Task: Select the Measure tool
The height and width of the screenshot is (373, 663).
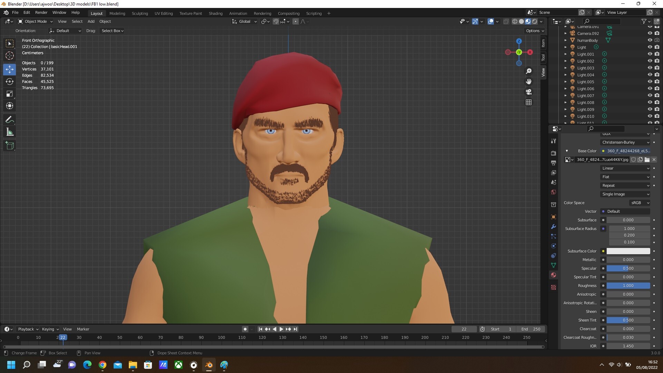Action: coord(9,132)
